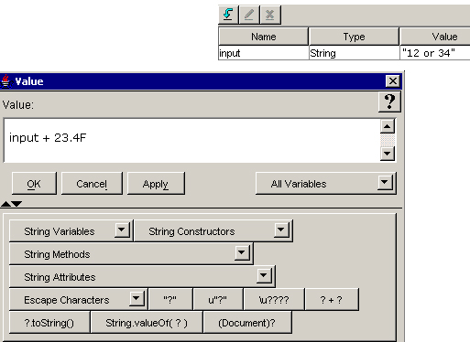Click the pencil edit icon
This screenshot has height=342, width=470.
(249, 15)
